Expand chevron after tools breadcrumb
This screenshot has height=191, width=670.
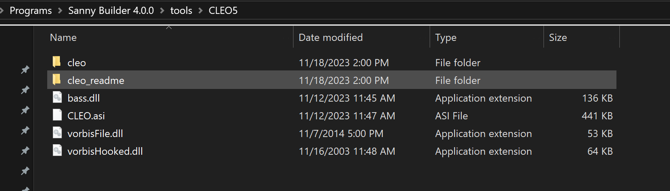[x=201, y=11]
